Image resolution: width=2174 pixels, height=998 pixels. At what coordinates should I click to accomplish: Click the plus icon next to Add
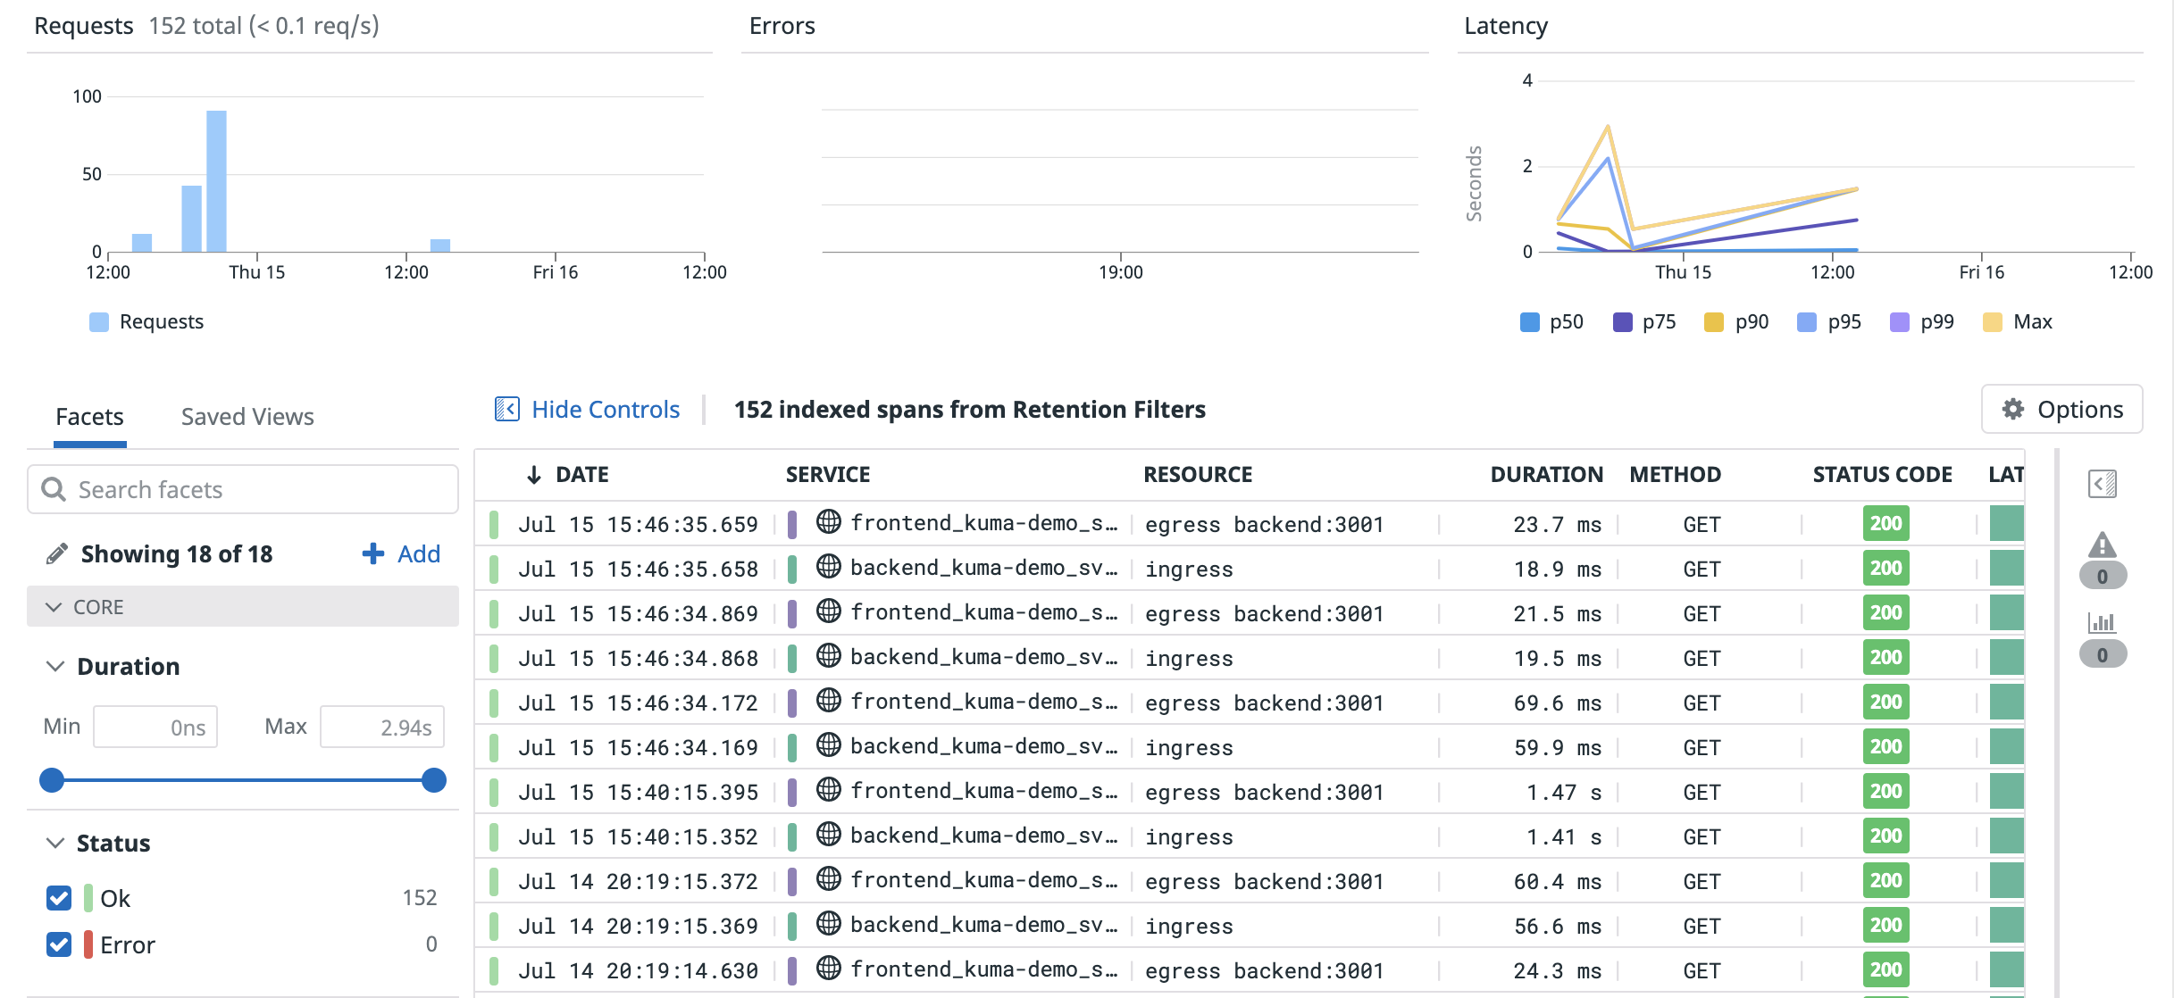(x=372, y=554)
